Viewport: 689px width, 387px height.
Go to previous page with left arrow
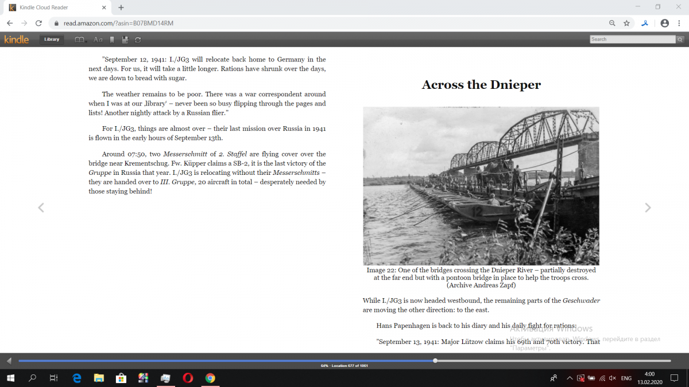click(x=41, y=208)
